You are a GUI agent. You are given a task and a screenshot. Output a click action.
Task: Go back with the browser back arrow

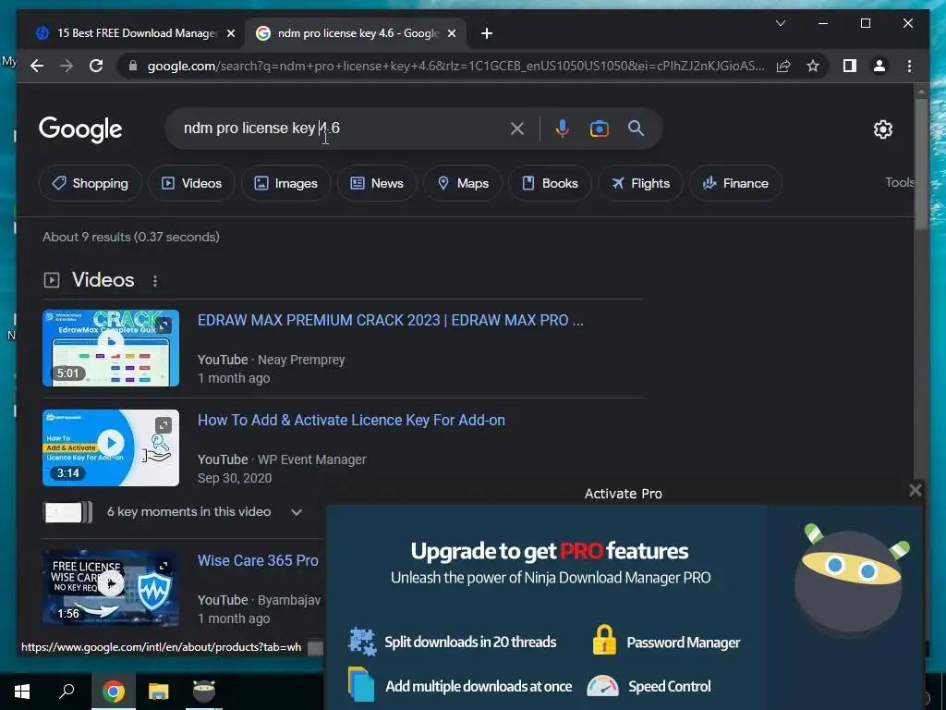(x=37, y=66)
